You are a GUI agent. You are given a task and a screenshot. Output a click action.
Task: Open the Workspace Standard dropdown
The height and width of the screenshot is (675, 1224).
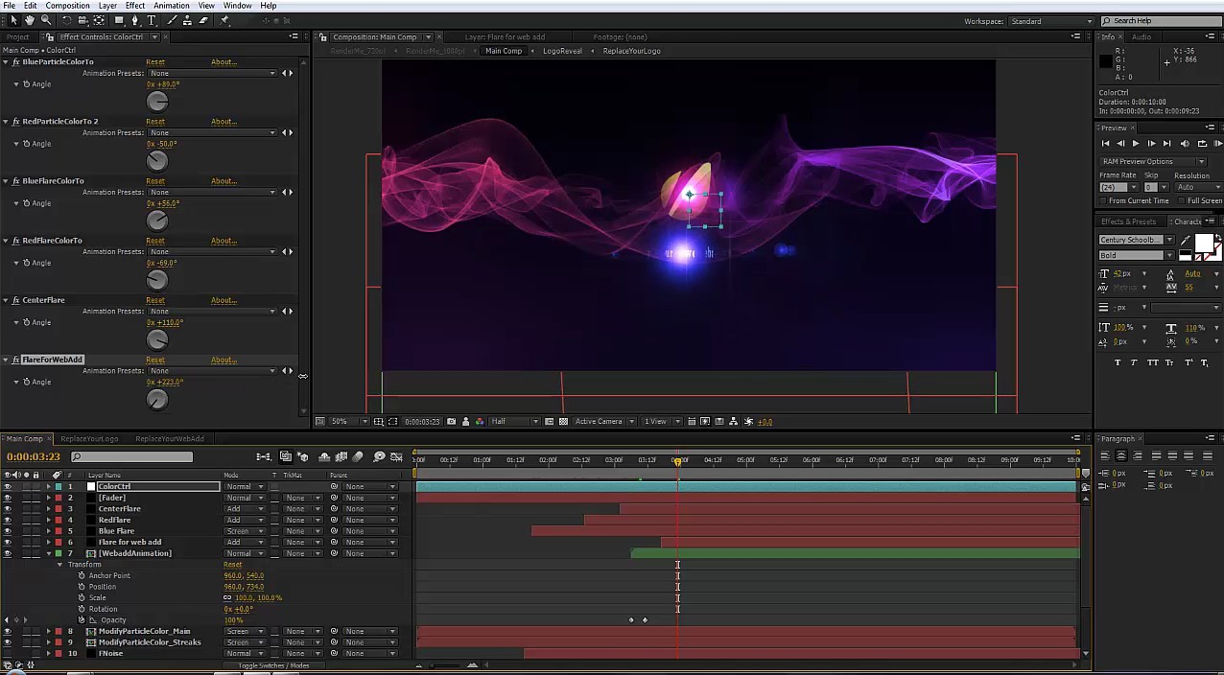pyautogui.click(x=1050, y=21)
